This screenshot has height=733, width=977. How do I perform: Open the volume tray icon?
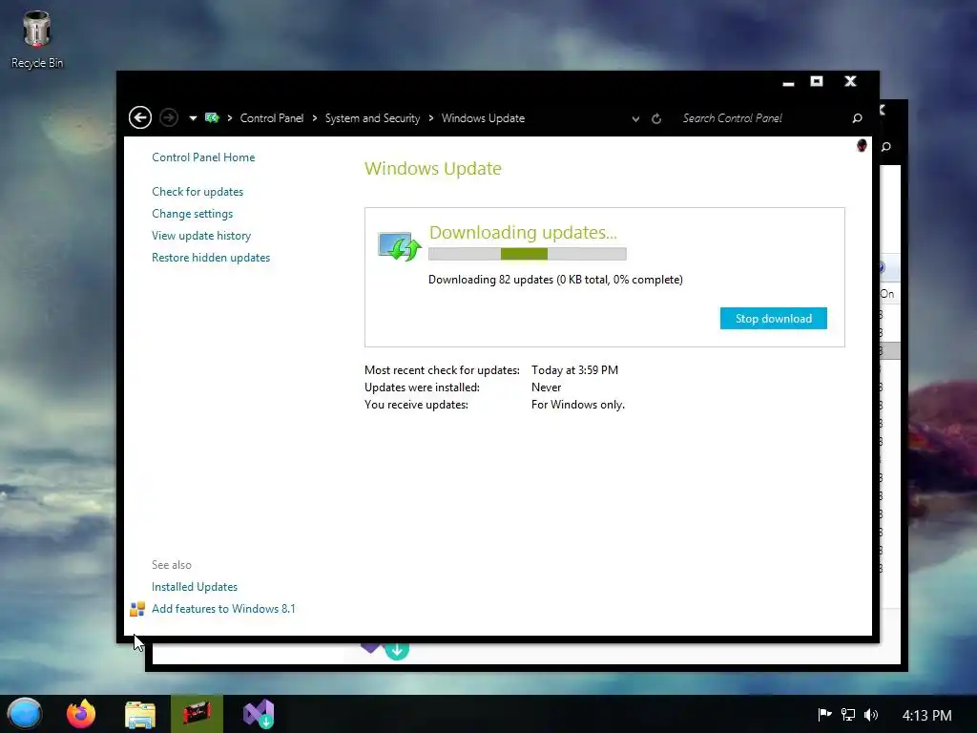tap(871, 715)
